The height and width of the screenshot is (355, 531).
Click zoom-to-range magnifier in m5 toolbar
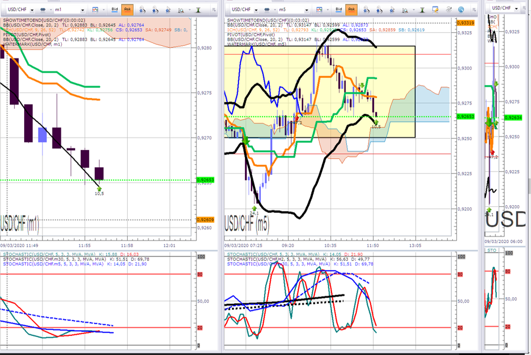(x=405, y=10)
